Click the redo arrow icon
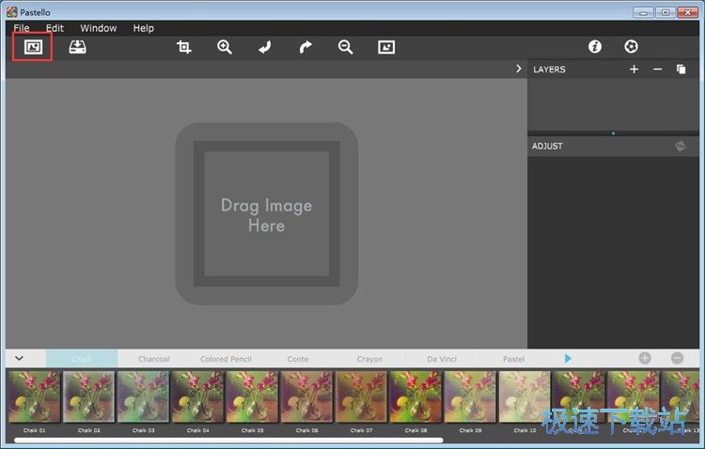705x449 pixels. coord(305,47)
